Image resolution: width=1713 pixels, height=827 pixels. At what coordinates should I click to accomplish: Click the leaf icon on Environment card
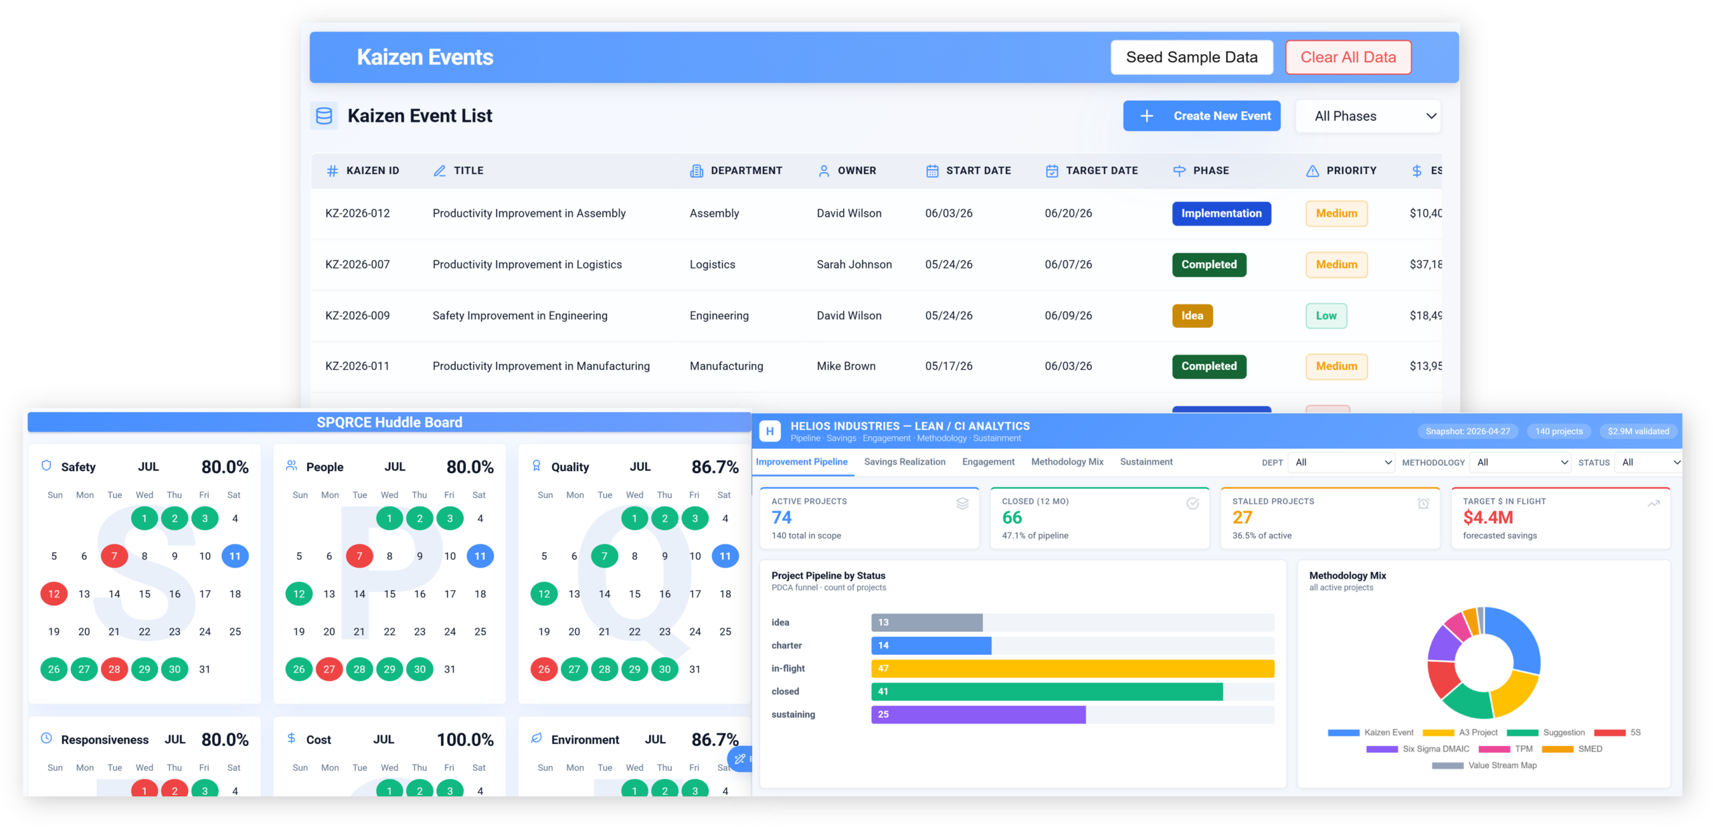(x=536, y=739)
